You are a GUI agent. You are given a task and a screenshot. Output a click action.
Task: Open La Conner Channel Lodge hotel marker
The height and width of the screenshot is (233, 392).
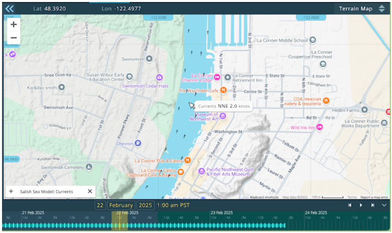tap(217, 77)
